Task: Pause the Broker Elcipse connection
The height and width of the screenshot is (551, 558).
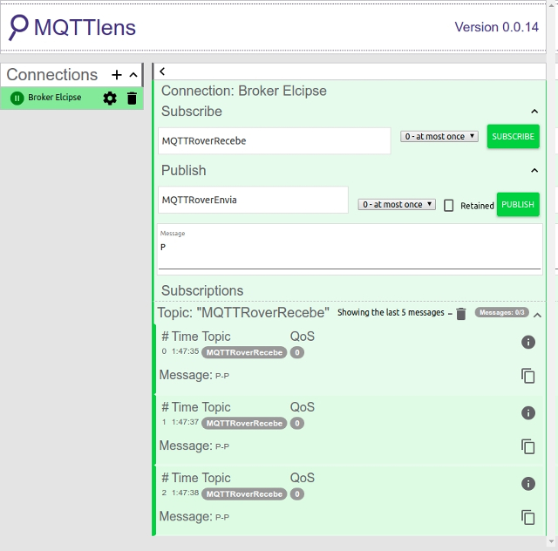Action: point(17,98)
